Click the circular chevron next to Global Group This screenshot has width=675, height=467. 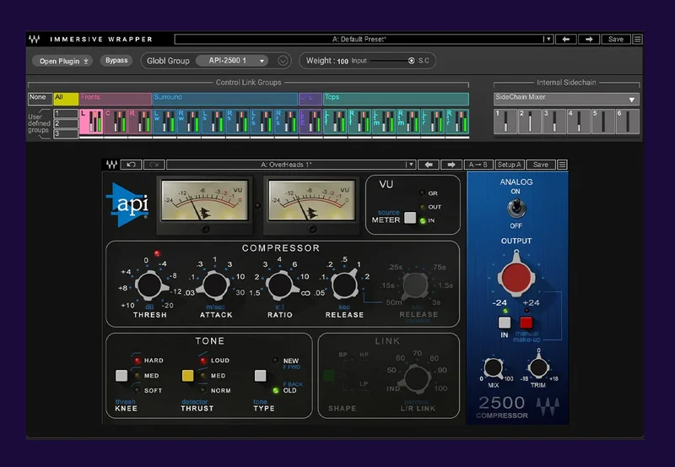click(283, 61)
